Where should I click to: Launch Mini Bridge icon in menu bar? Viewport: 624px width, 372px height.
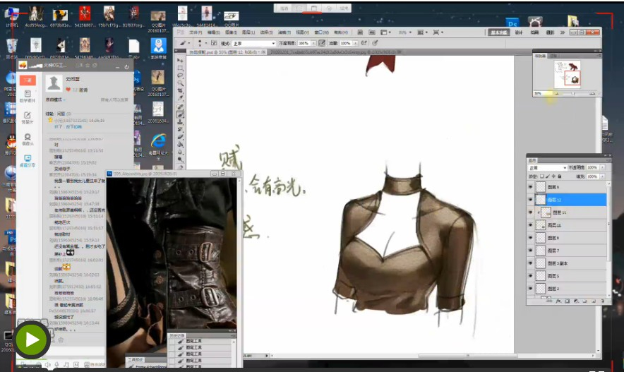(x=372, y=32)
